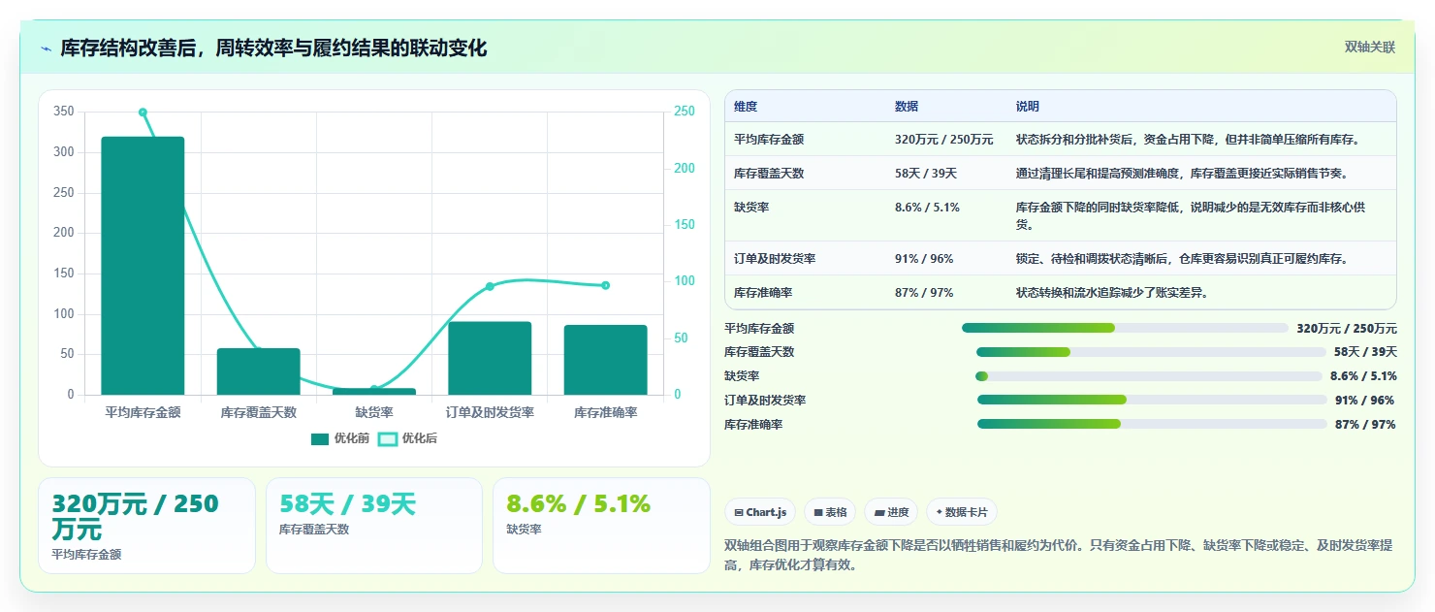This screenshot has width=1435, height=612.
Task: Click the 说明 column header
Action: [1028, 106]
